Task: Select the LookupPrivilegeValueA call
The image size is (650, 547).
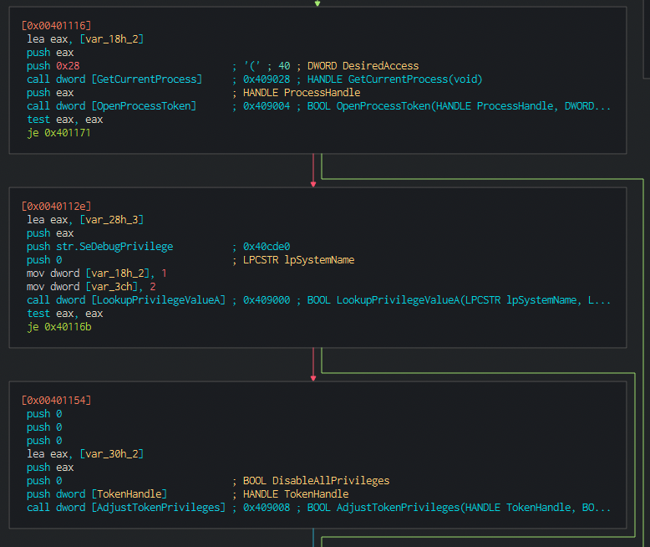Action: click(x=126, y=300)
